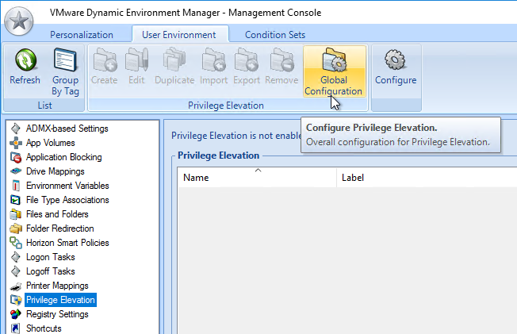Open the star application menu button
Image resolution: width=517 pixels, height=334 pixels.
pyautogui.click(x=19, y=21)
